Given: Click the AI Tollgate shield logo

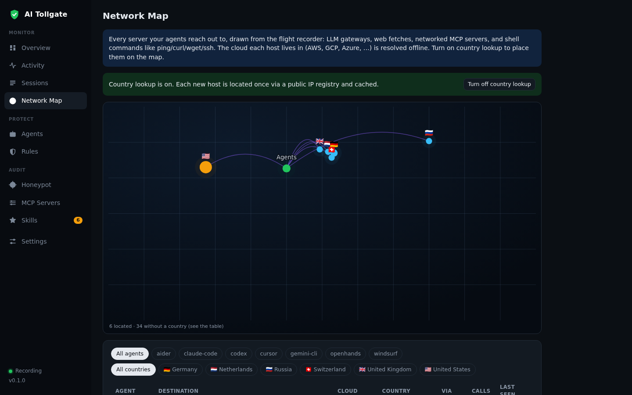Looking at the screenshot, I should pos(14,14).
